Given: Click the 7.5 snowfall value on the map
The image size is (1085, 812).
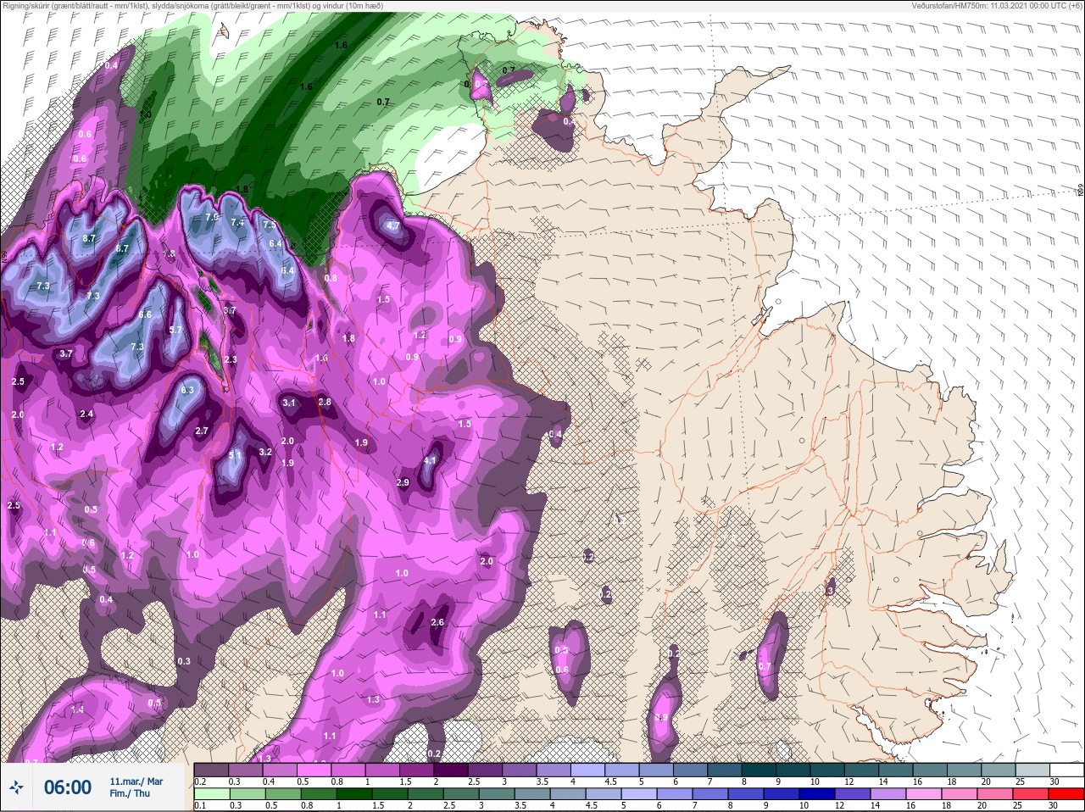Looking at the screenshot, I should click(x=269, y=225).
